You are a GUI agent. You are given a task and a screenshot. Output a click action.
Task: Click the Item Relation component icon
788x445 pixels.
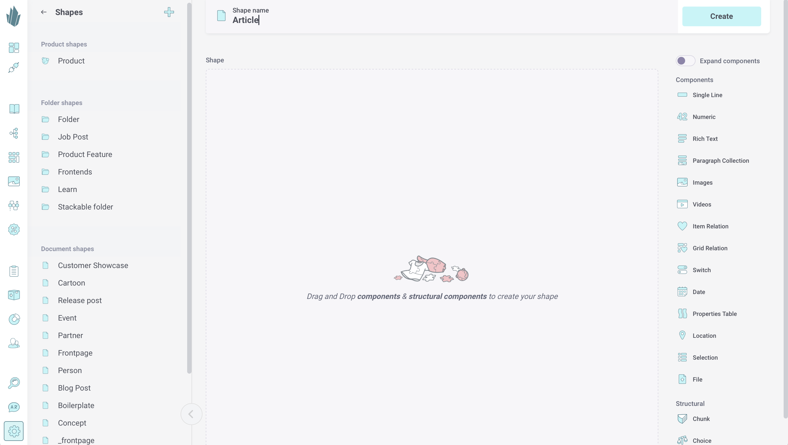[x=682, y=226]
